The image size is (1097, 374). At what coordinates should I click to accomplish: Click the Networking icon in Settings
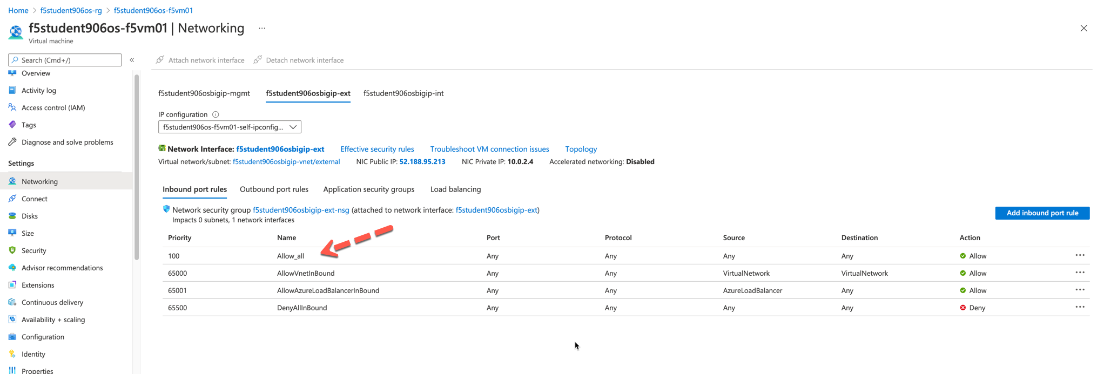[x=12, y=181]
